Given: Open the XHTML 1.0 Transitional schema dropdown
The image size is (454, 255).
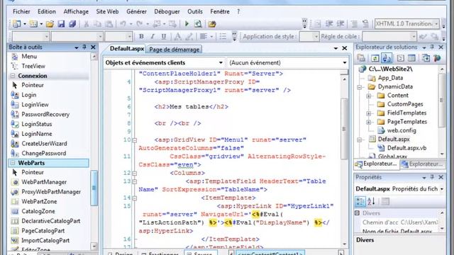Looking at the screenshot, I should click(436, 23).
